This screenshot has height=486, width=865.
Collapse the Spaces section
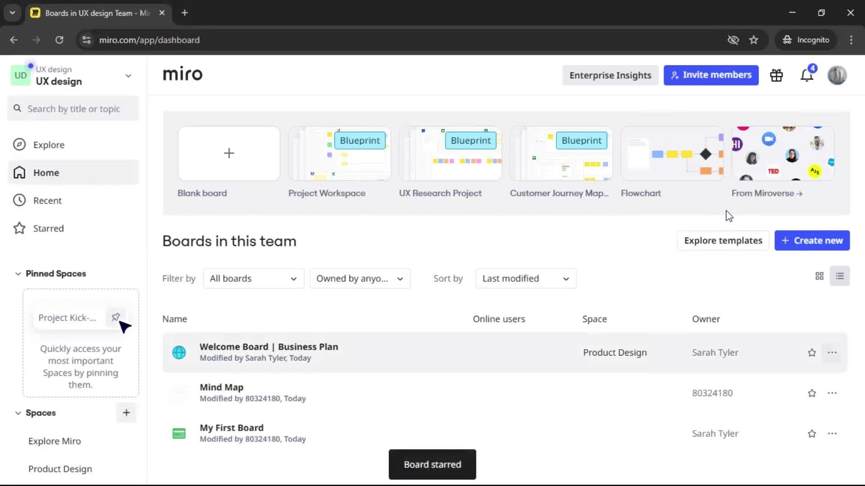click(18, 413)
